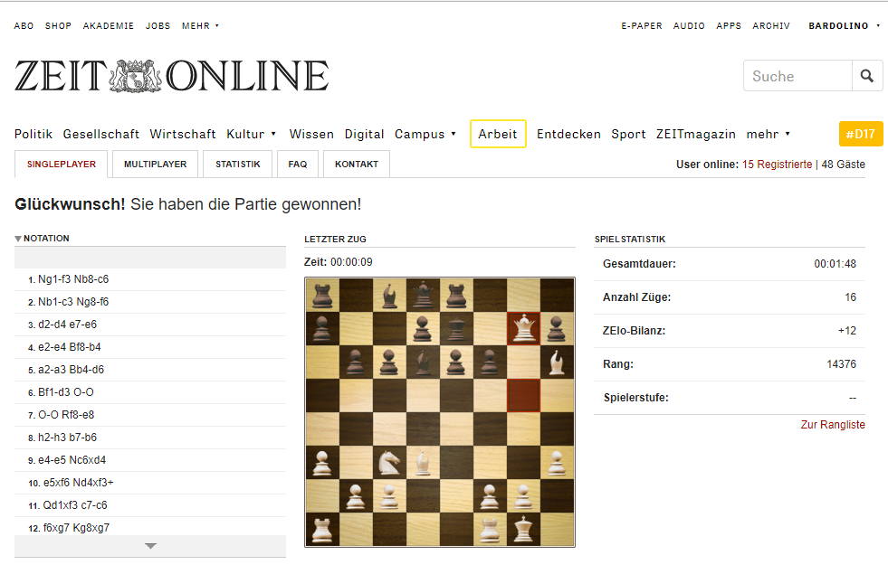The image size is (888, 565).
Task: Select the white rook on f1
Action: pos(491,529)
